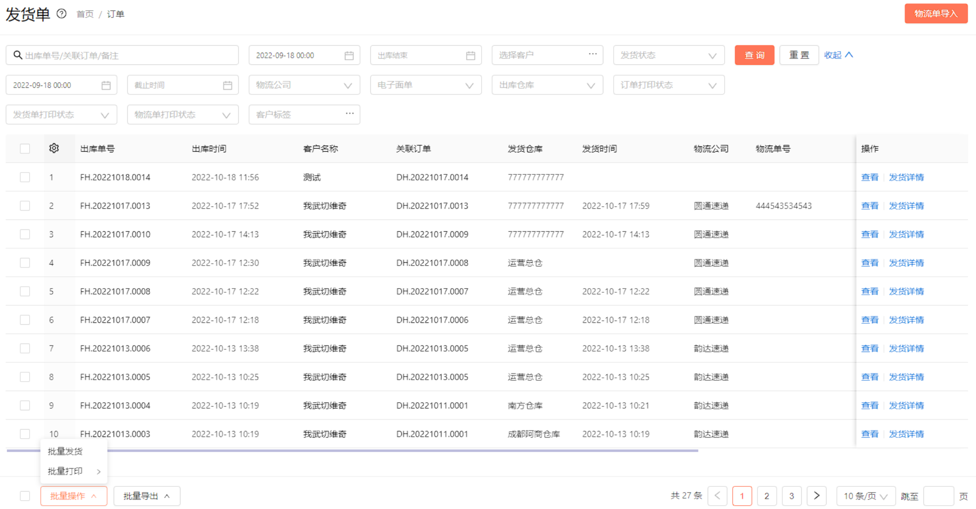This screenshot has height=509, width=976.
Task: Go to next page arrow
Action: (x=817, y=496)
